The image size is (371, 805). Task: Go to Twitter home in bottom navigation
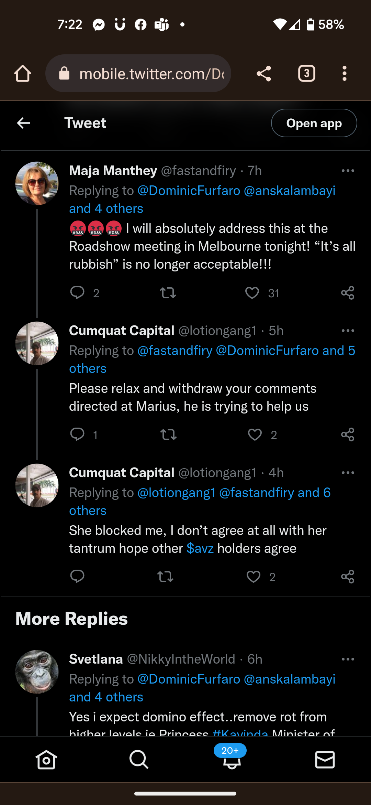click(46, 759)
